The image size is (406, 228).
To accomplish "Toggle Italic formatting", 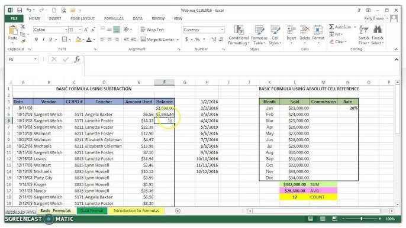I will tap(43, 40).
